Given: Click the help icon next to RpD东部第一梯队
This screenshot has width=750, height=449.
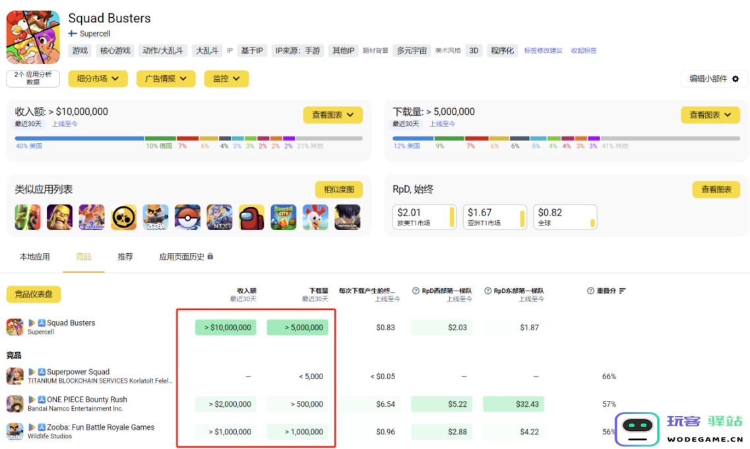Looking at the screenshot, I should [x=488, y=291].
